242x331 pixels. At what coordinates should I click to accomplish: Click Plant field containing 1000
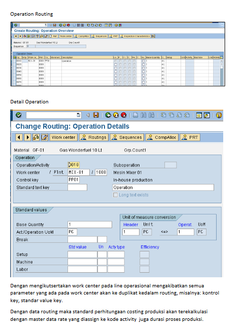(x=101, y=172)
